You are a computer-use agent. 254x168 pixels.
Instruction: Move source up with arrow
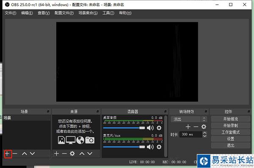[x=82, y=154]
